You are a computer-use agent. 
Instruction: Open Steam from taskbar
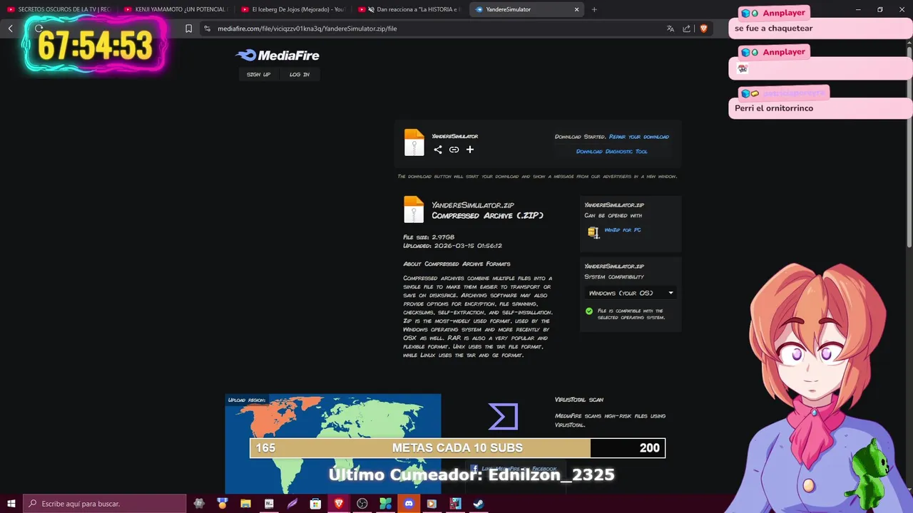[x=479, y=504]
